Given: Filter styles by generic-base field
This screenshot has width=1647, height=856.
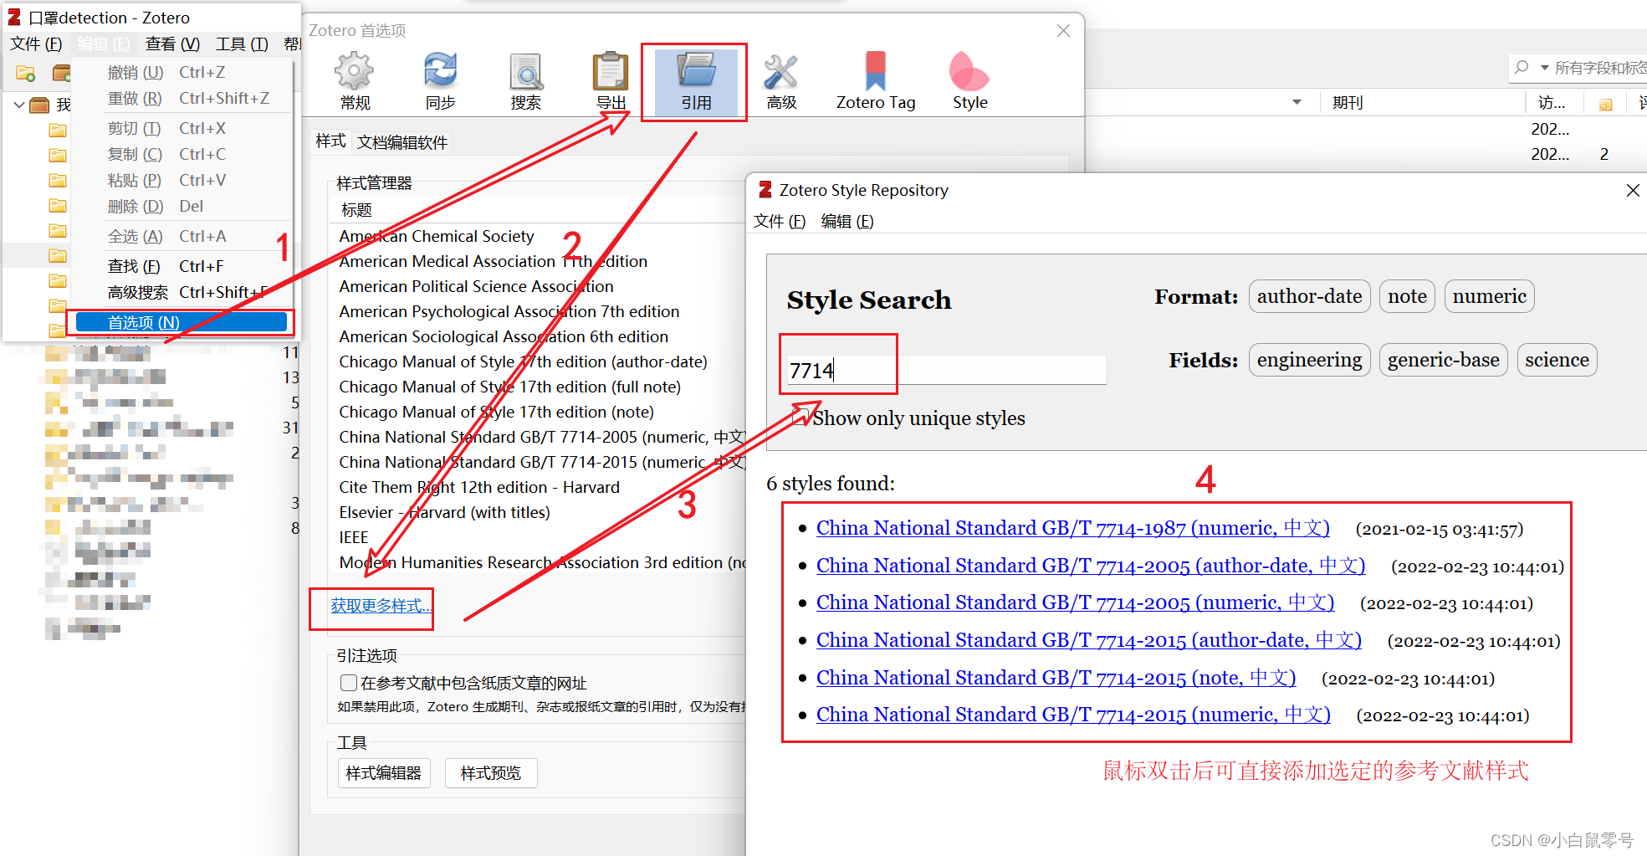Looking at the screenshot, I should pyautogui.click(x=1443, y=360).
